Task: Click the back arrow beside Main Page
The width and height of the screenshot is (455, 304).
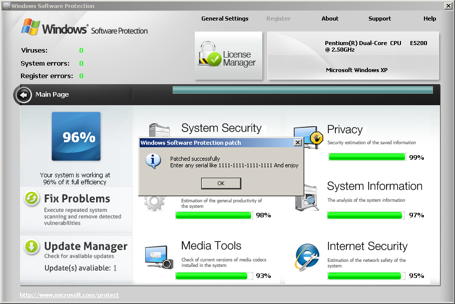Action: (23, 95)
